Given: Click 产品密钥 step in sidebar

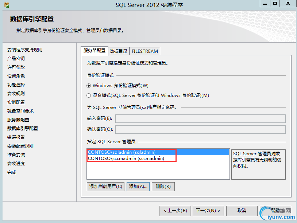Looking at the screenshot, I should [16, 59].
